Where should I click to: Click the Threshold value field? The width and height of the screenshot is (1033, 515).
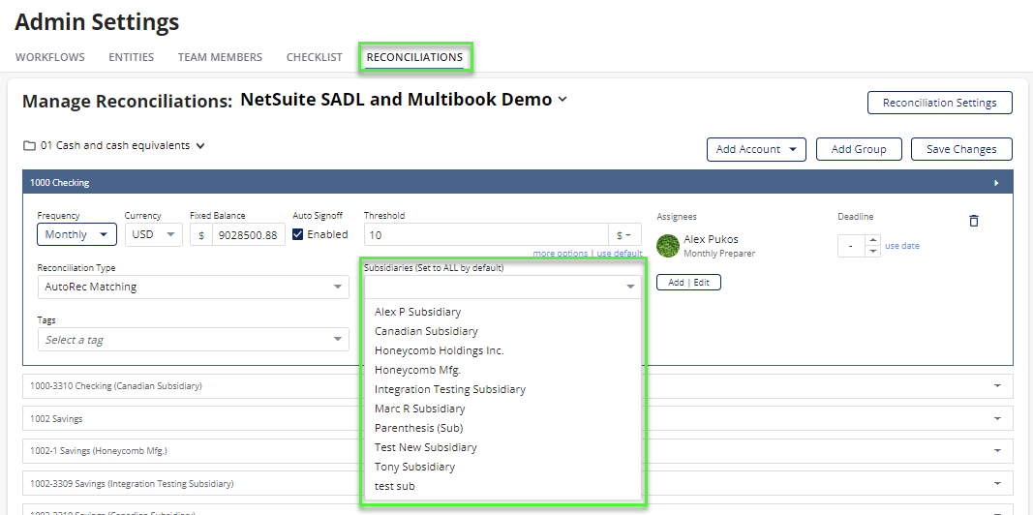[486, 235]
